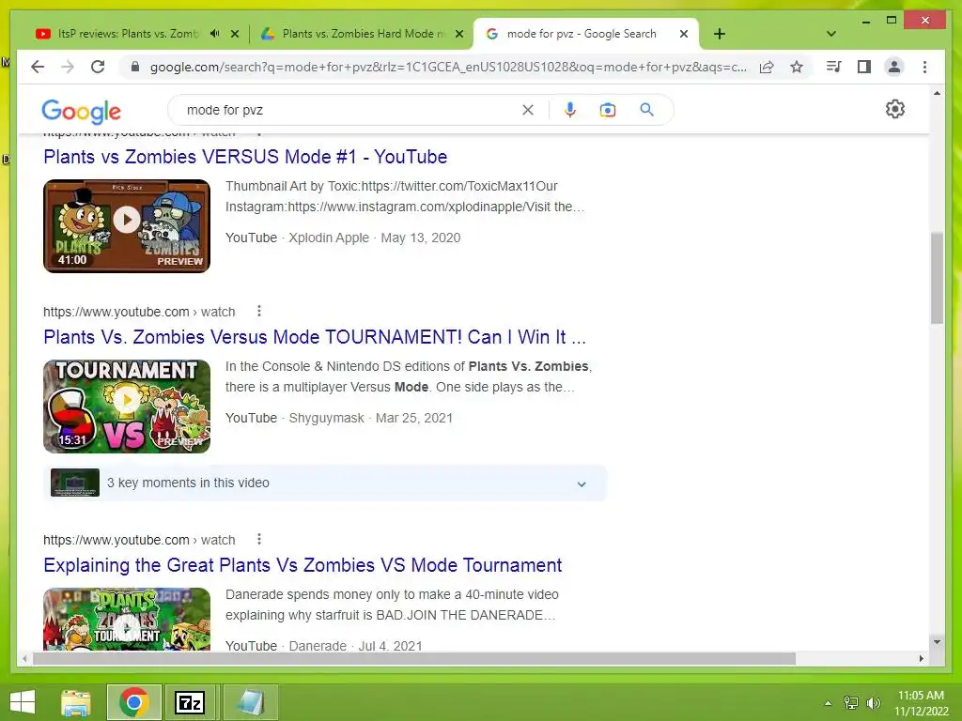Open the volume tray icon
Screen dimensions: 962x721
[x=874, y=703]
